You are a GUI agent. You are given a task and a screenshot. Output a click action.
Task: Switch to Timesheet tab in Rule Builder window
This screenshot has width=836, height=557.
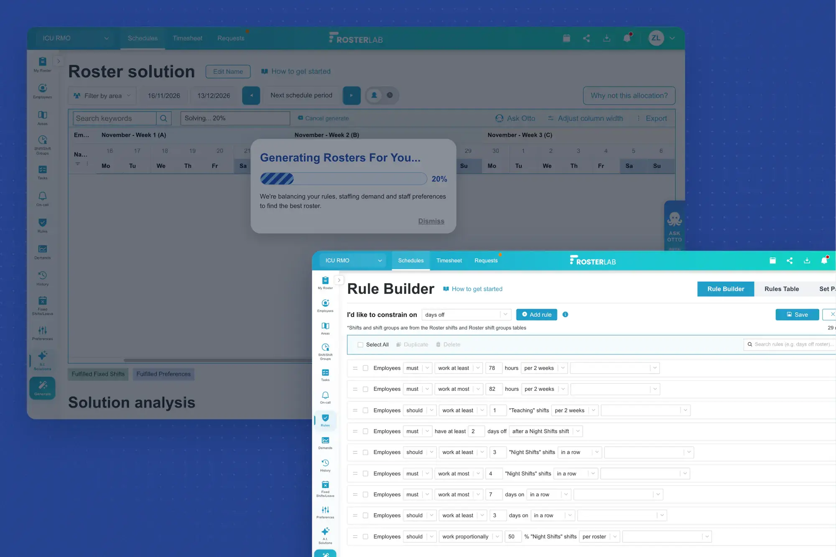(449, 260)
